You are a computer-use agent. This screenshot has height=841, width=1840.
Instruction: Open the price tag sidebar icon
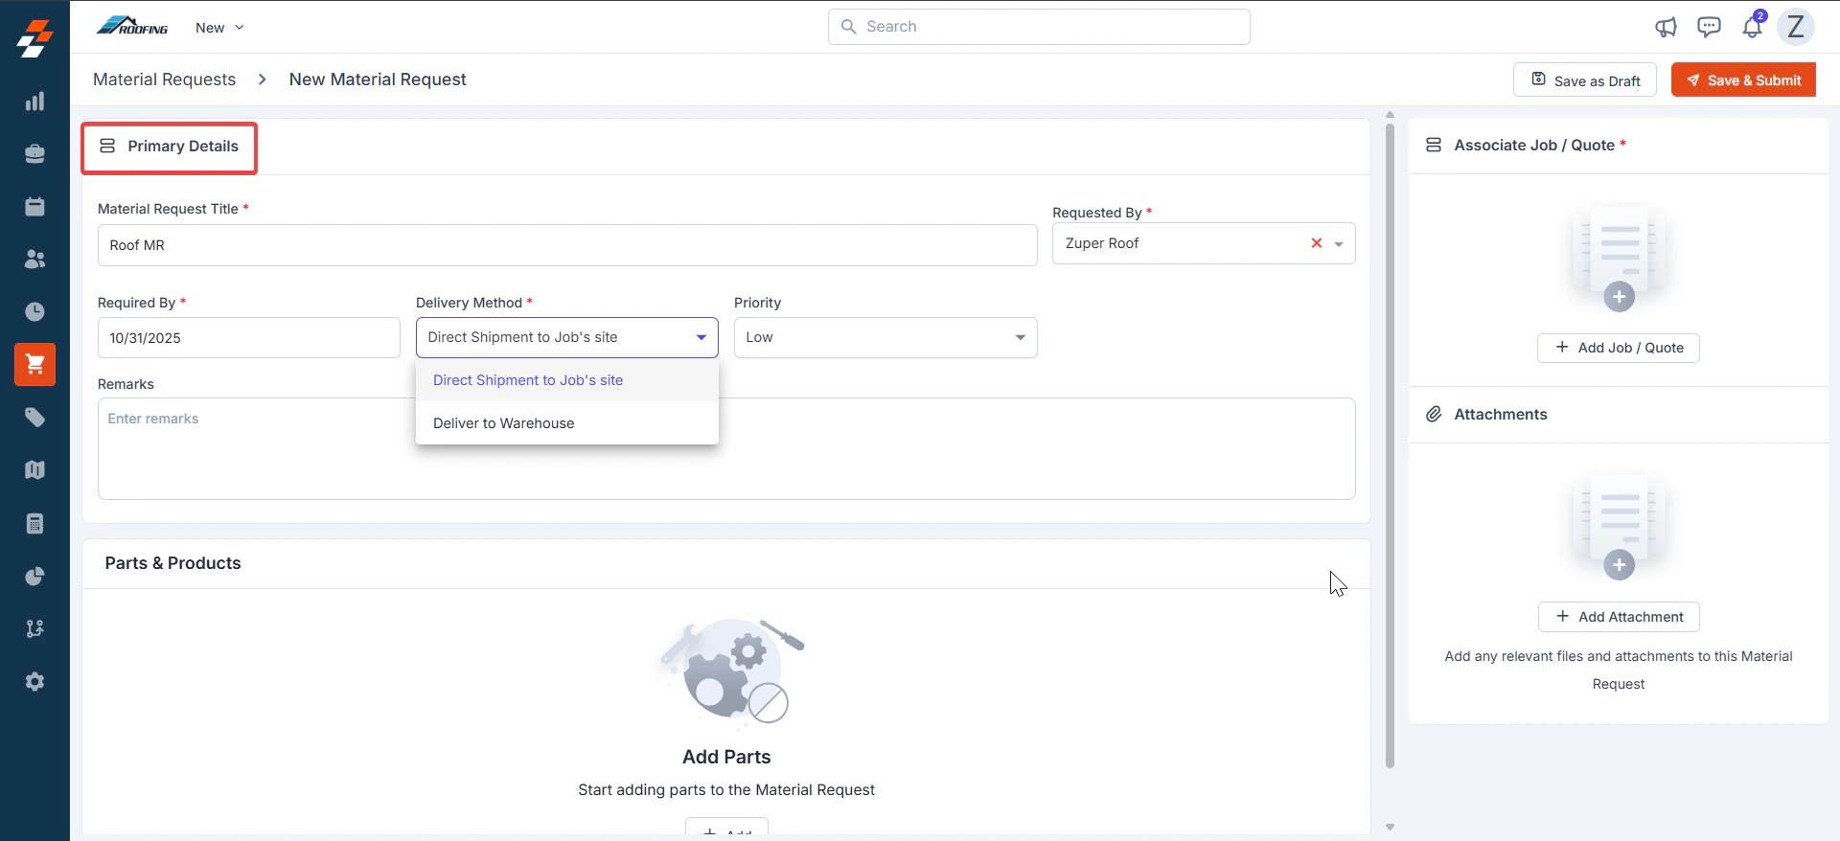coord(34,417)
